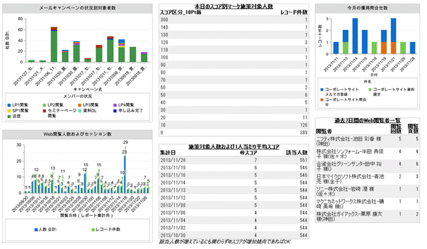Screen dimensions: 427x249
Task: Click the dark red セミナーページ閲覧 legend swatch
Action: click(x=44, y=111)
